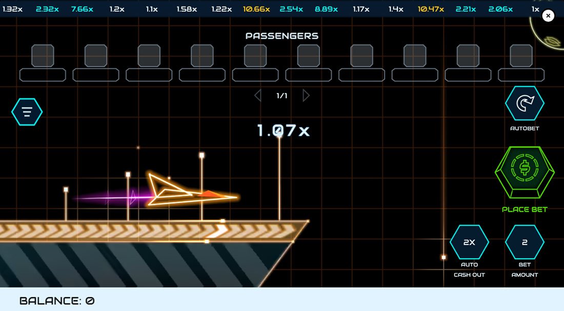Select the 10.47x history multiplier

[x=431, y=9]
